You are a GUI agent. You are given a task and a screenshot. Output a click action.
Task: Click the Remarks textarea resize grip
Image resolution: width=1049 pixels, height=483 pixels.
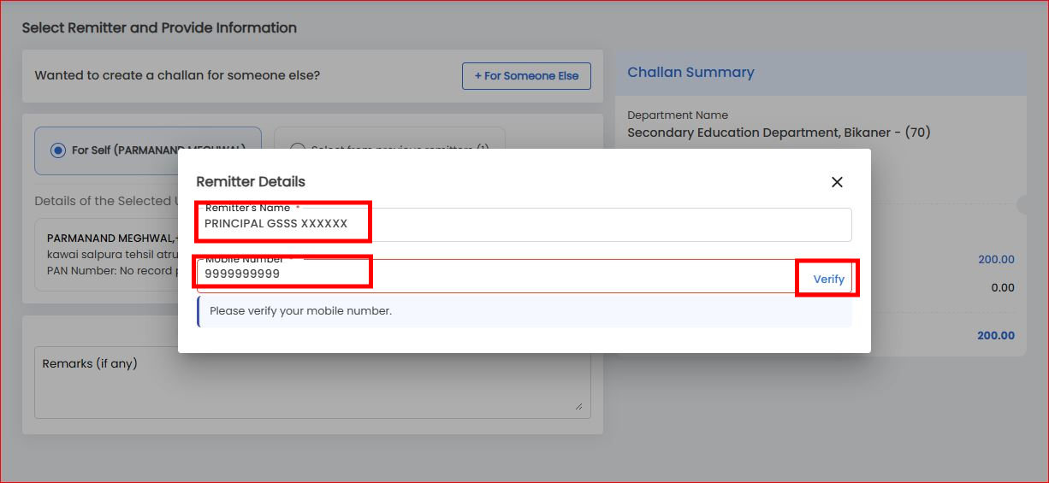(x=579, y=407)
